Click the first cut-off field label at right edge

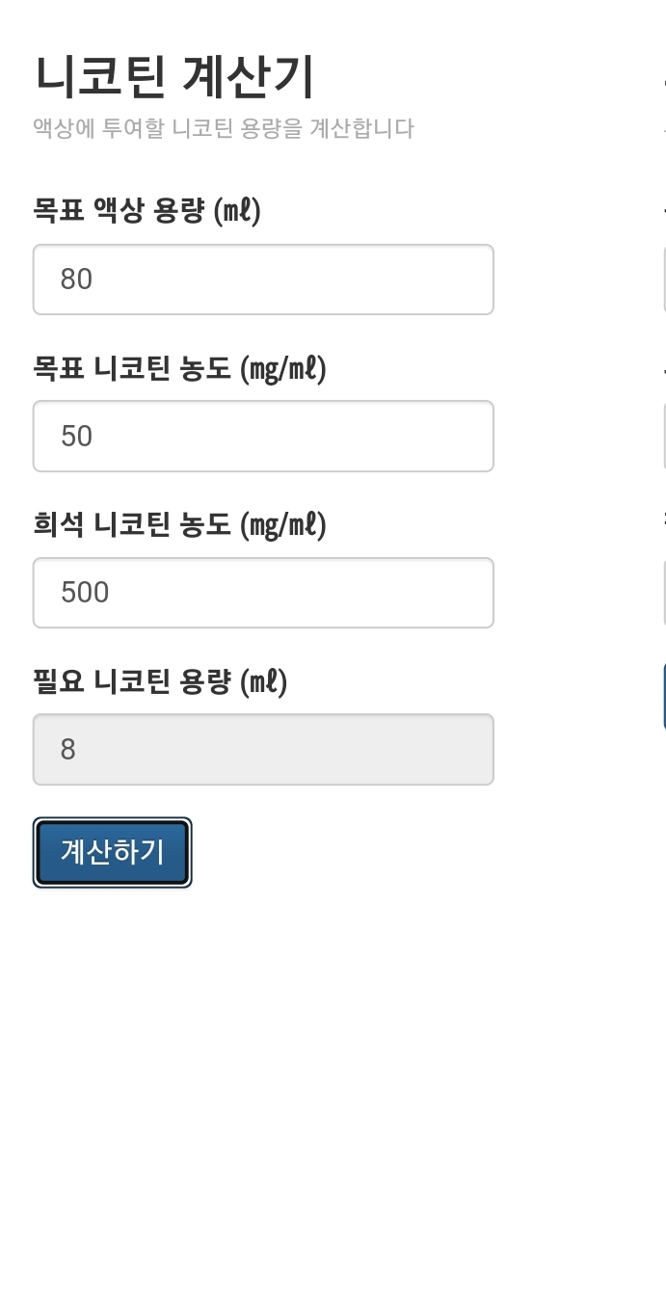[663, 210]
